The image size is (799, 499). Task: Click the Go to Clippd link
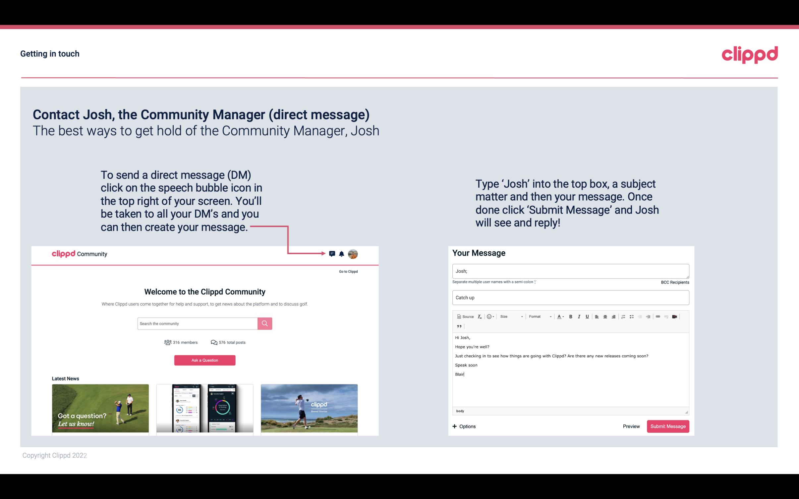pyautogui.click(x=347, y=271)
